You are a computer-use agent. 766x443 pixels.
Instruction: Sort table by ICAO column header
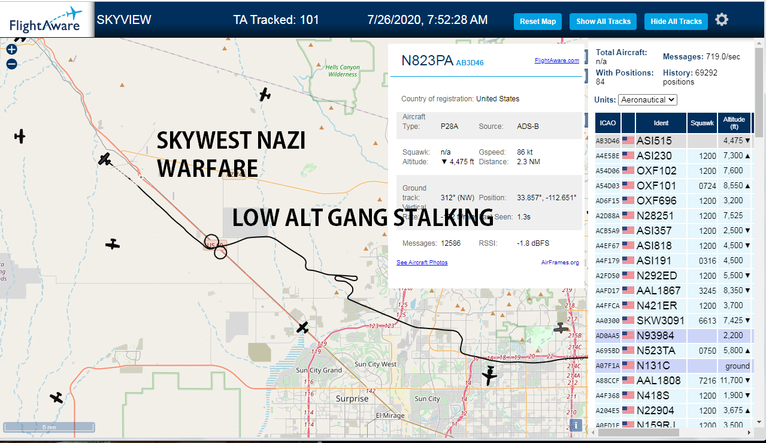pos(607,123)
